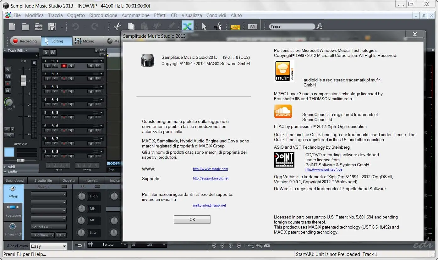This screenshot has width=438, height=260.
Task: Open the second Plug-in slot dropdown
Action: [64, 202]
